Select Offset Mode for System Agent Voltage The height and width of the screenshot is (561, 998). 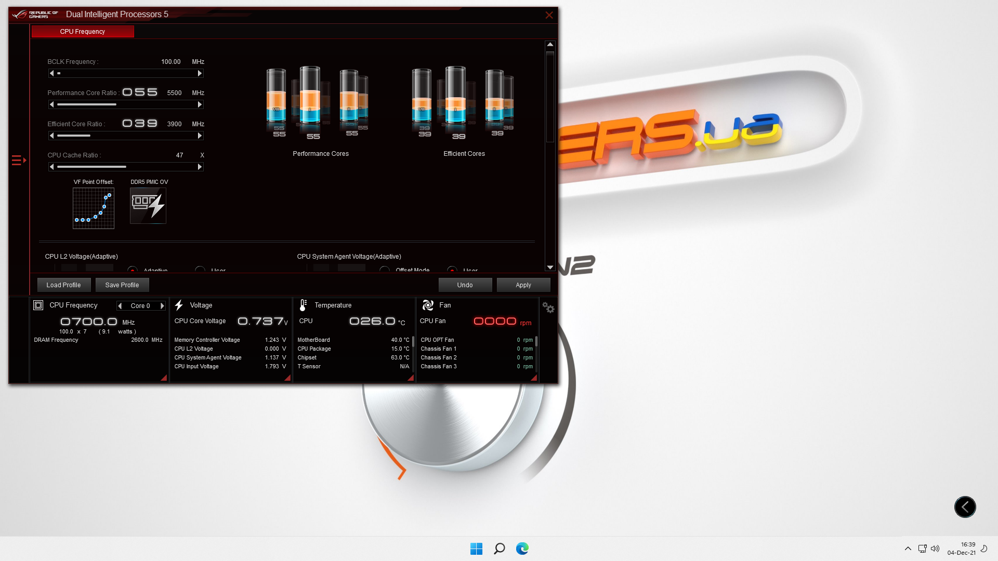click(x=385, y=270)
